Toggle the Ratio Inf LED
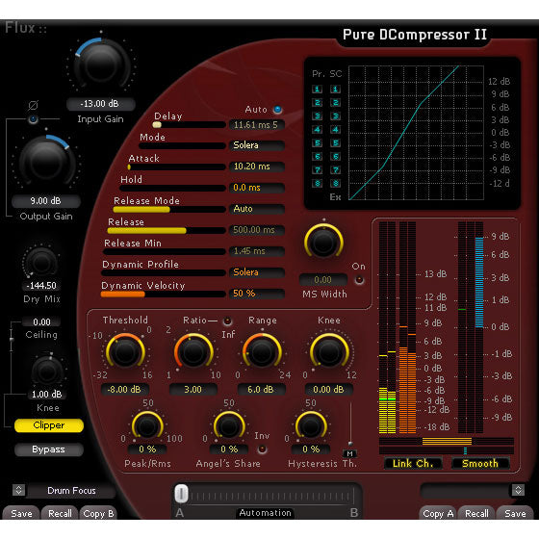This screenshot has height=539, width=539. point(227,321)
